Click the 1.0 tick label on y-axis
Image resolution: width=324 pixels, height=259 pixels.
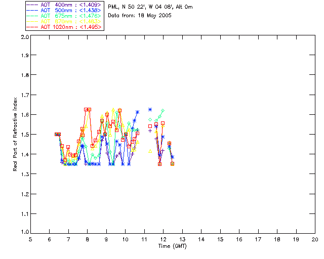coord(24,233)
